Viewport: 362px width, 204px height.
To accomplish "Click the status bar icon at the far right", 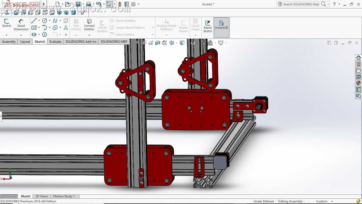I will (x=358, y=201).
